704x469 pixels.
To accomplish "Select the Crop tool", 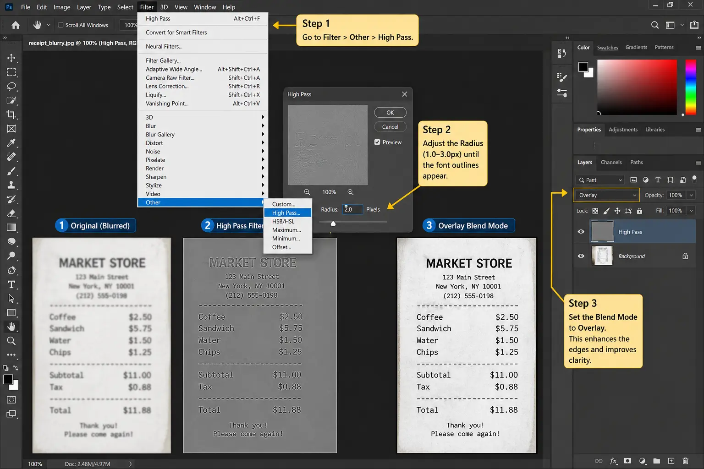I will coord(11,115).
